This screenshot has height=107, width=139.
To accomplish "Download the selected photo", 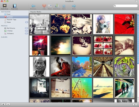I will [x=57, y=7].
